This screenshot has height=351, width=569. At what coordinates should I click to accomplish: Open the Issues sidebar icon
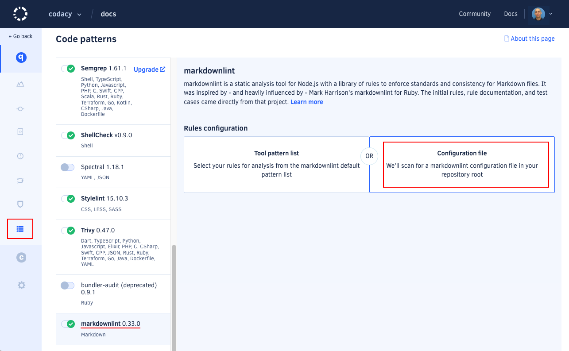20,156
